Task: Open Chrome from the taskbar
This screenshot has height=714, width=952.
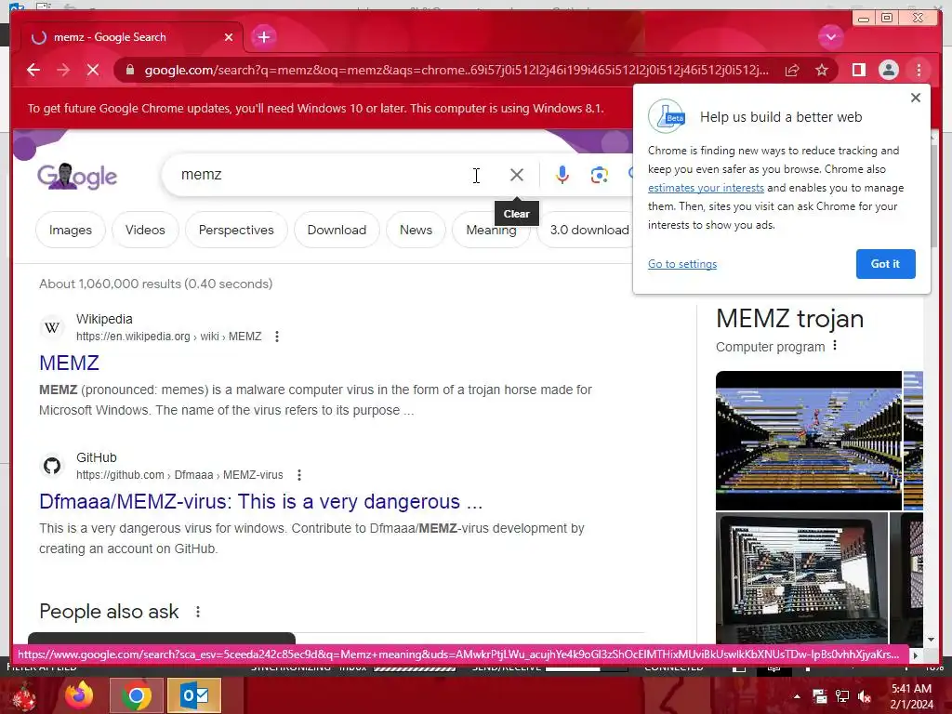Action: tap(137, 695)
